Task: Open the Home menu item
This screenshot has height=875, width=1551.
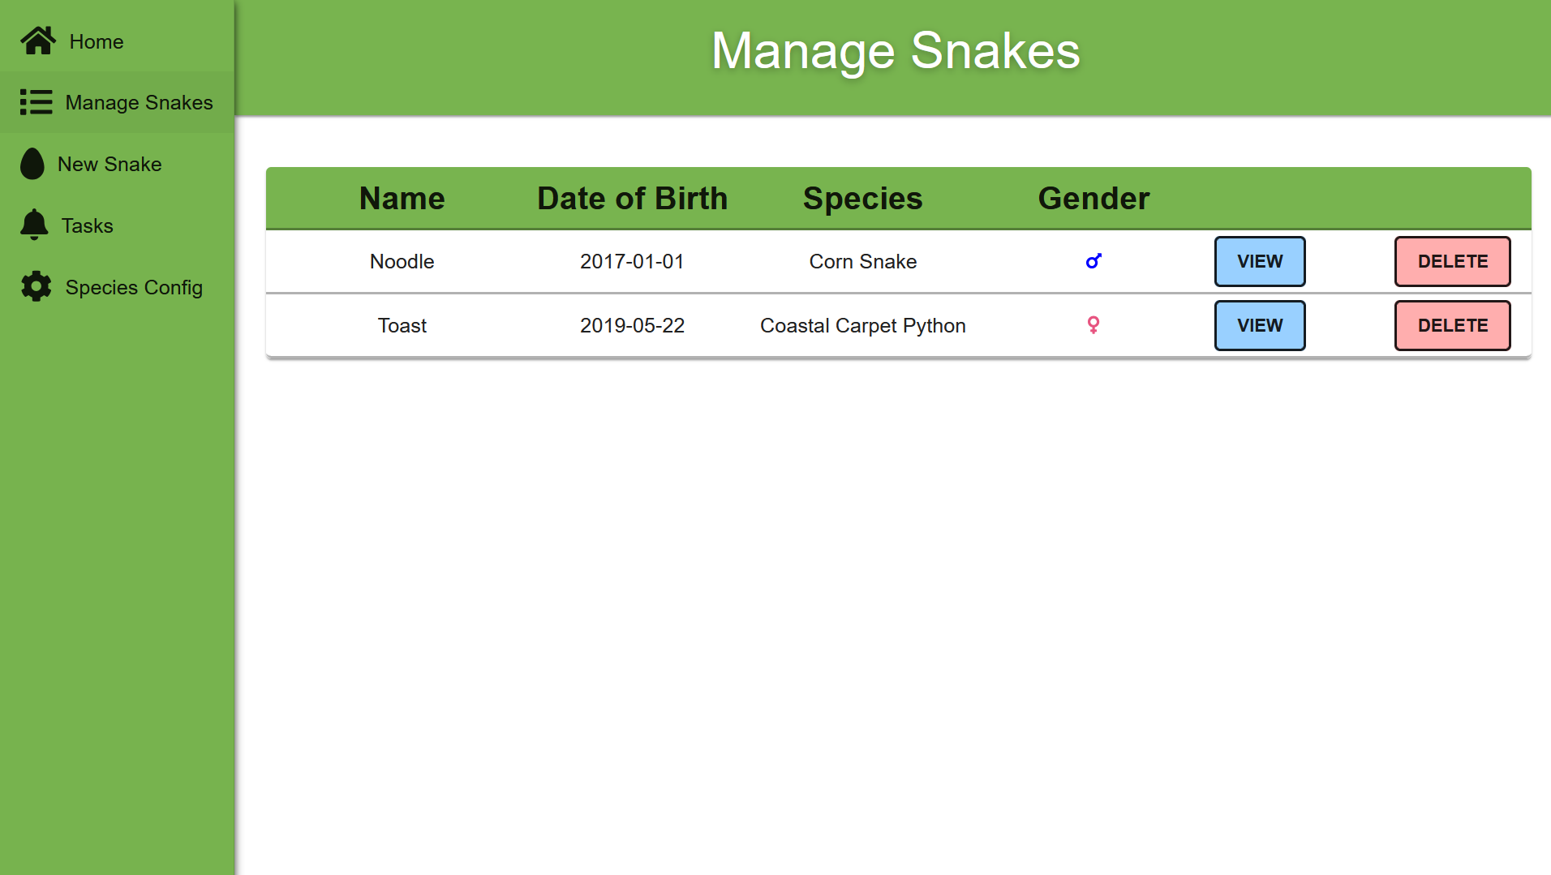Action: pyautogui.click(x=117, y=41)
